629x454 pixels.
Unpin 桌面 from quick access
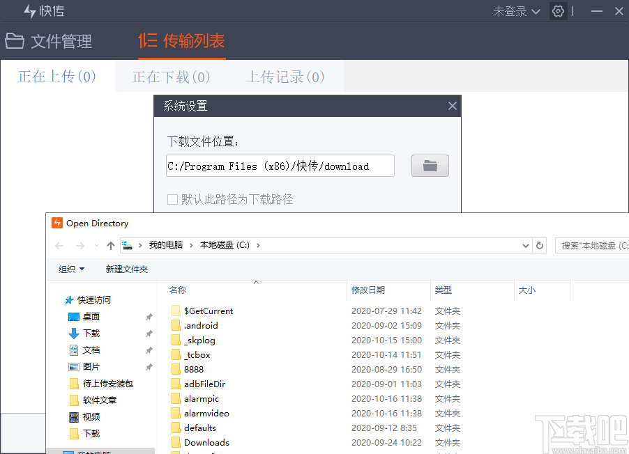pos(149,317)
